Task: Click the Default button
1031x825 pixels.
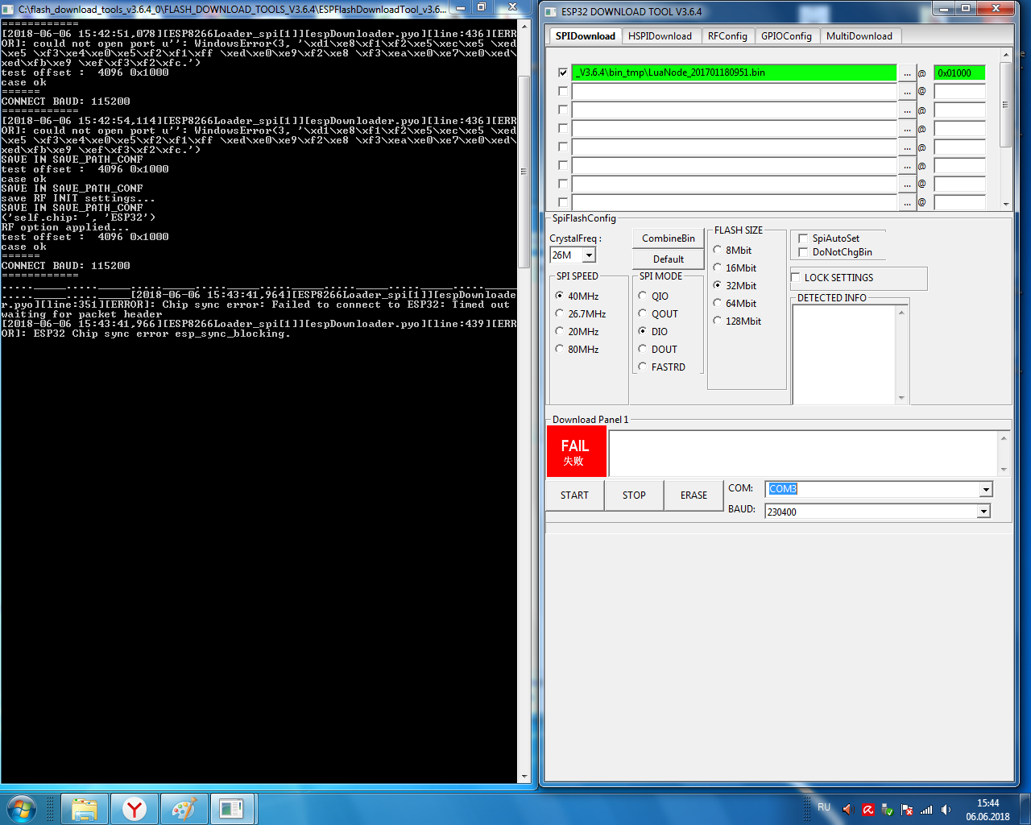Action: pos(669,259)
